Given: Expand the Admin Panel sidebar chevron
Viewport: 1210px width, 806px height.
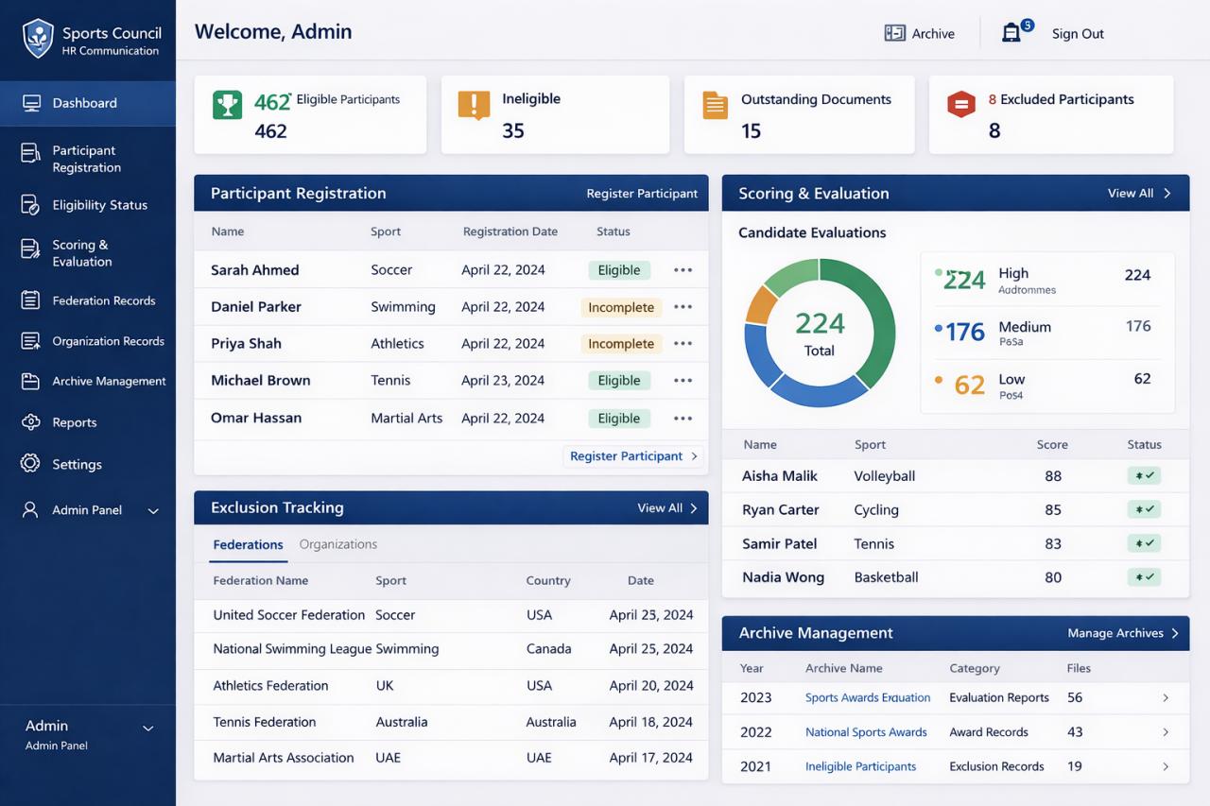Looking at the screenshot, I should click(x=153, y=511).
